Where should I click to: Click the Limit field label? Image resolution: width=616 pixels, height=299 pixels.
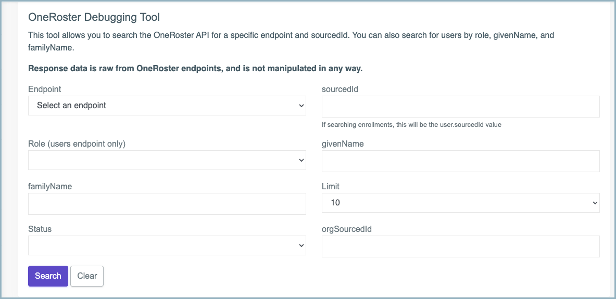pyautogui.click(x=331, y=186)
